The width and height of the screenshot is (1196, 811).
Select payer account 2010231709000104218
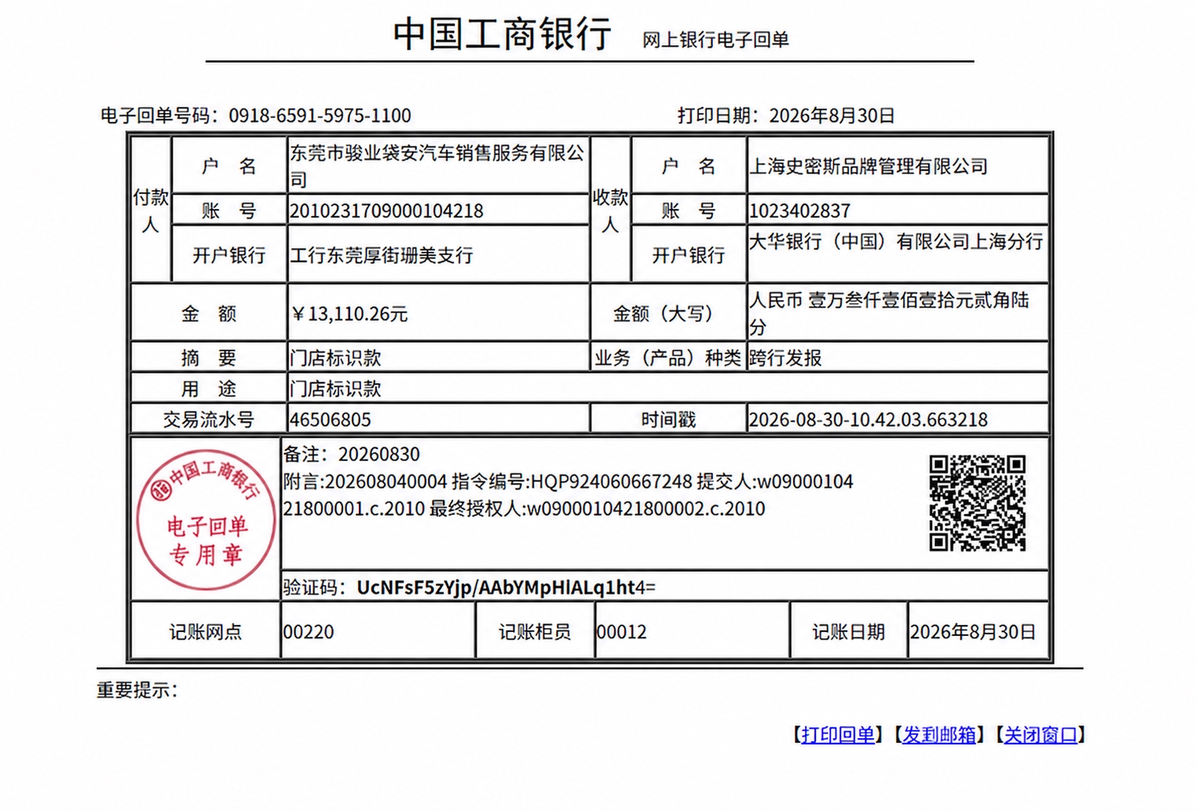(x=386, y=211)
